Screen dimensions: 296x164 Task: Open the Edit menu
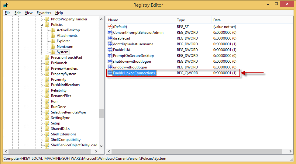coord(18,13)
